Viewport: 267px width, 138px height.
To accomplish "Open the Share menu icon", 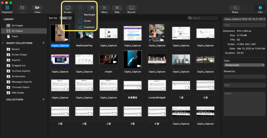I will click(235, 8).
